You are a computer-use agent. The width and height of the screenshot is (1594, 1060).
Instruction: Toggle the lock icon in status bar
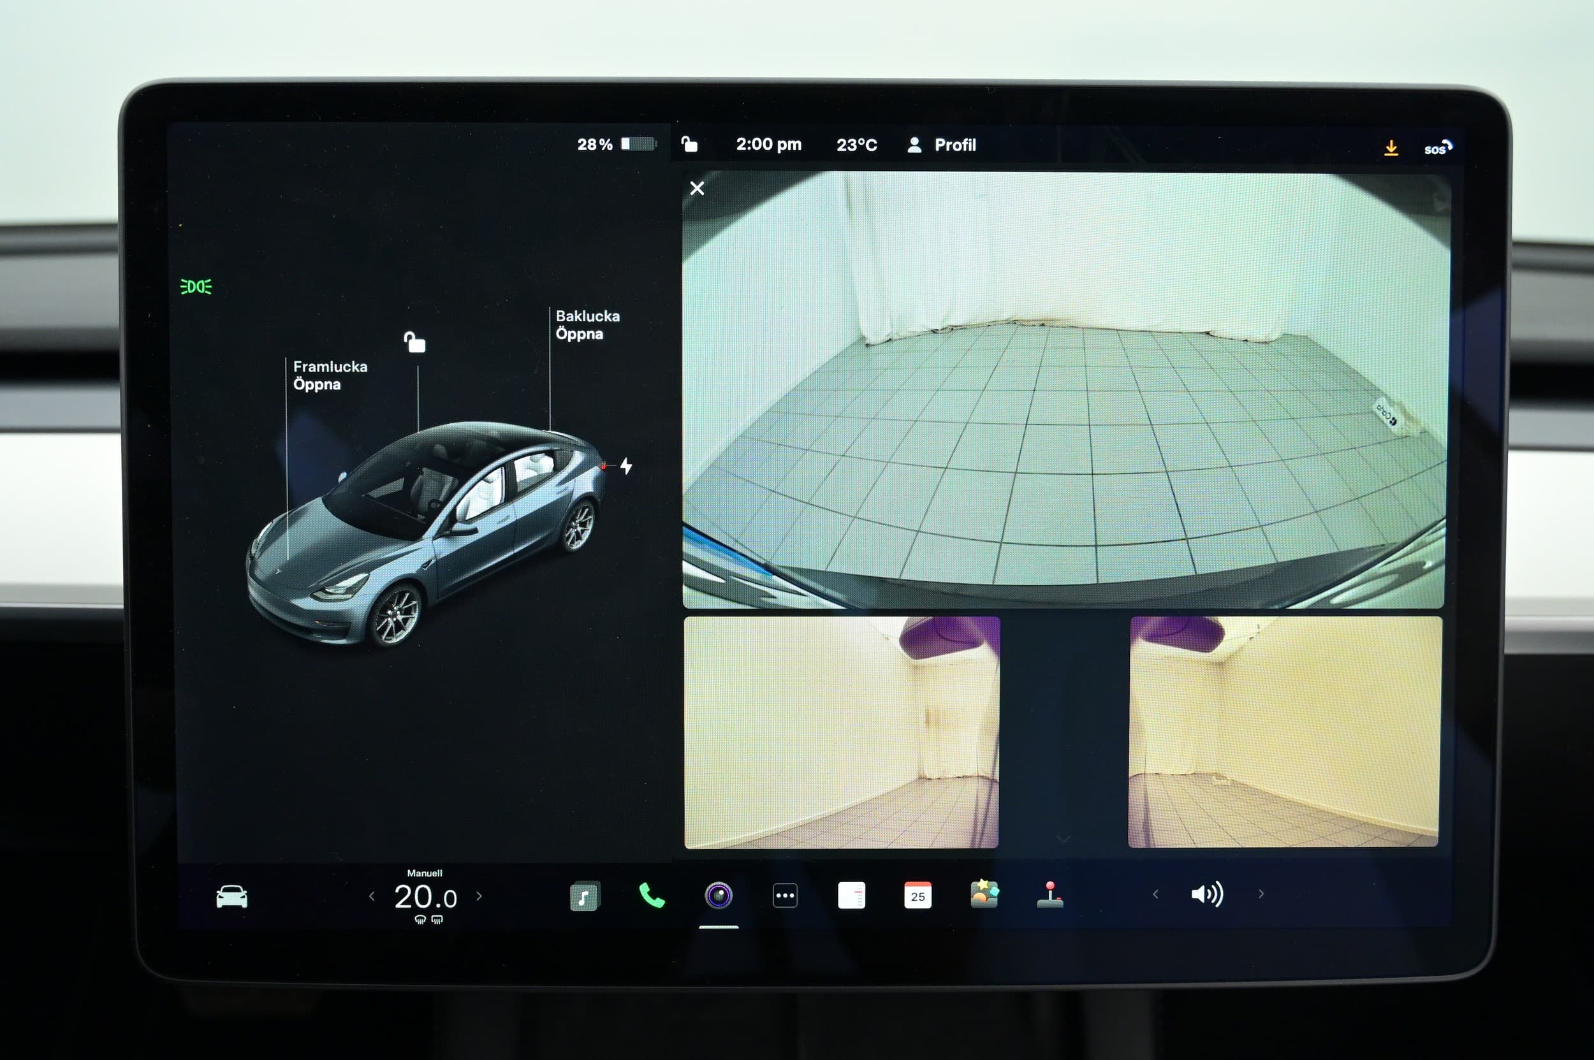(689, 144)
